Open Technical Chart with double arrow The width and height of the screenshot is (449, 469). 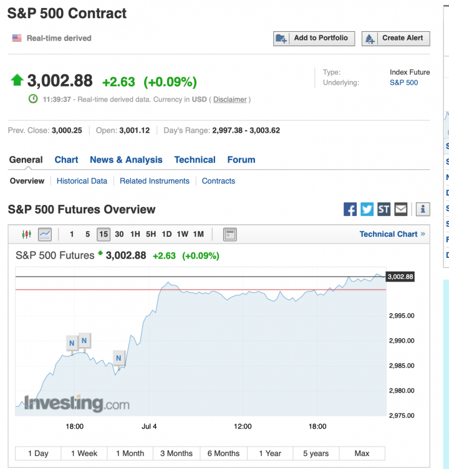392,234
